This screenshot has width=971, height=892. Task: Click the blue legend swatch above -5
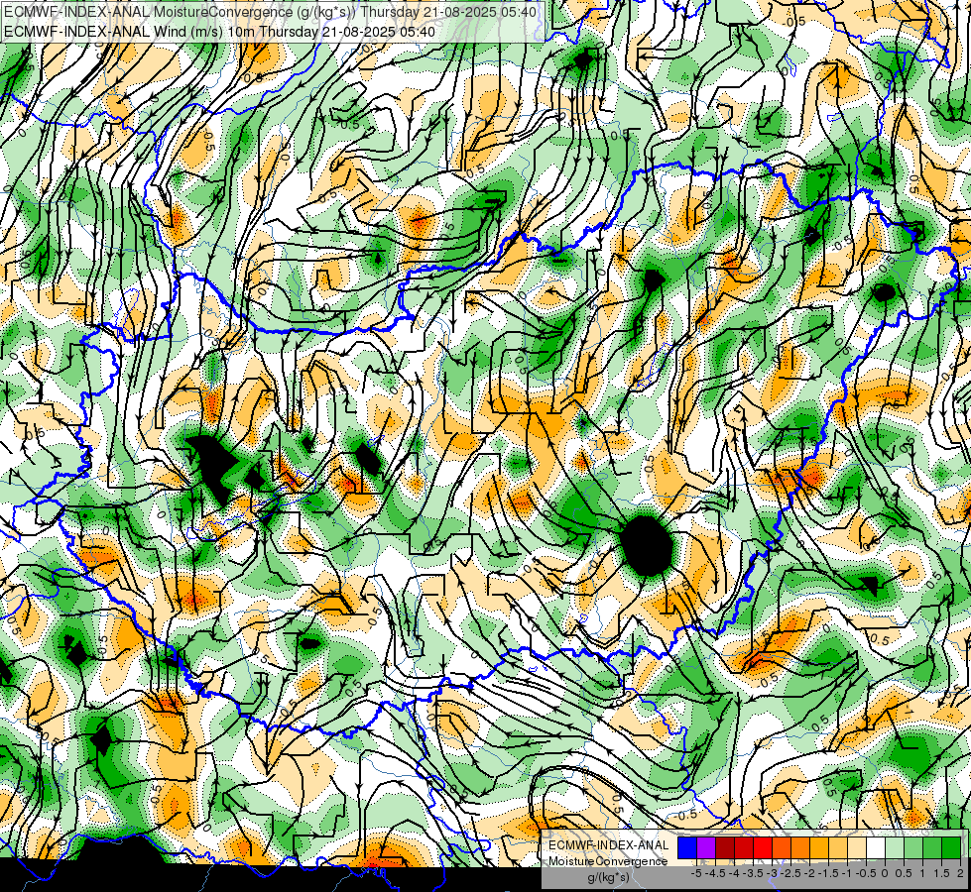pyautogui.click(x=687, y=848)
